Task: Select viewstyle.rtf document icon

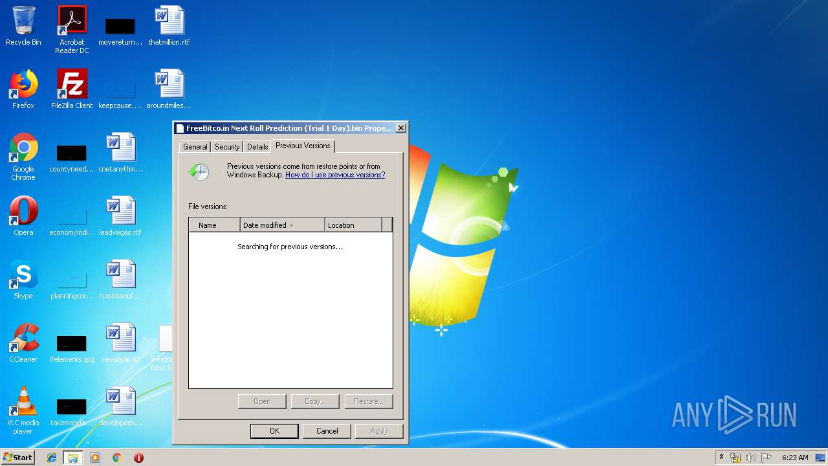Action: 120,343
